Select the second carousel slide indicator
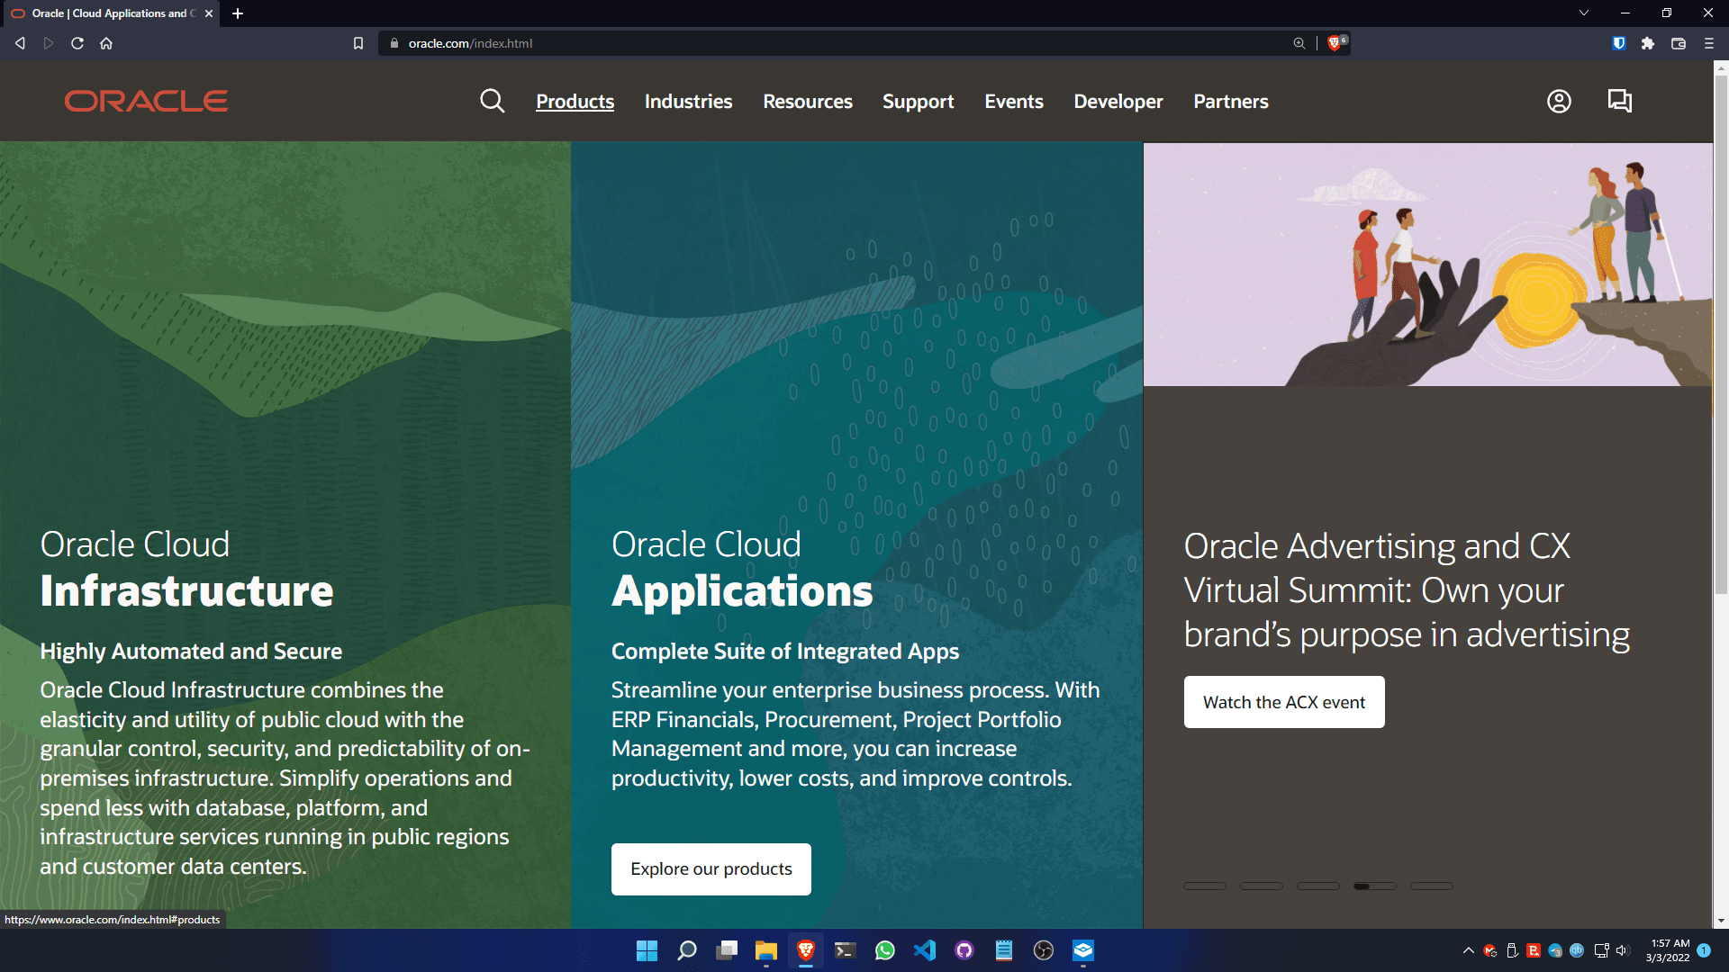 click(1262, 886)
